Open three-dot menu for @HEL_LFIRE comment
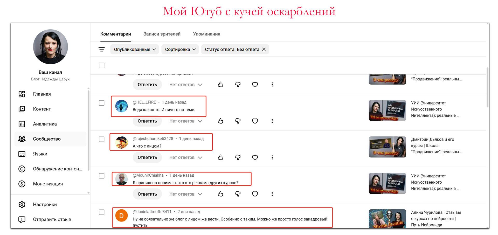Screen dimensions: 498x235 (x=272, y=121)
